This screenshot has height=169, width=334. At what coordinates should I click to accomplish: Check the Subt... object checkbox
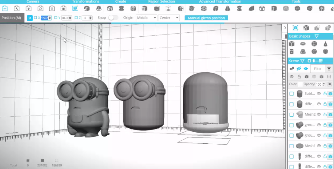click(292, 94)
